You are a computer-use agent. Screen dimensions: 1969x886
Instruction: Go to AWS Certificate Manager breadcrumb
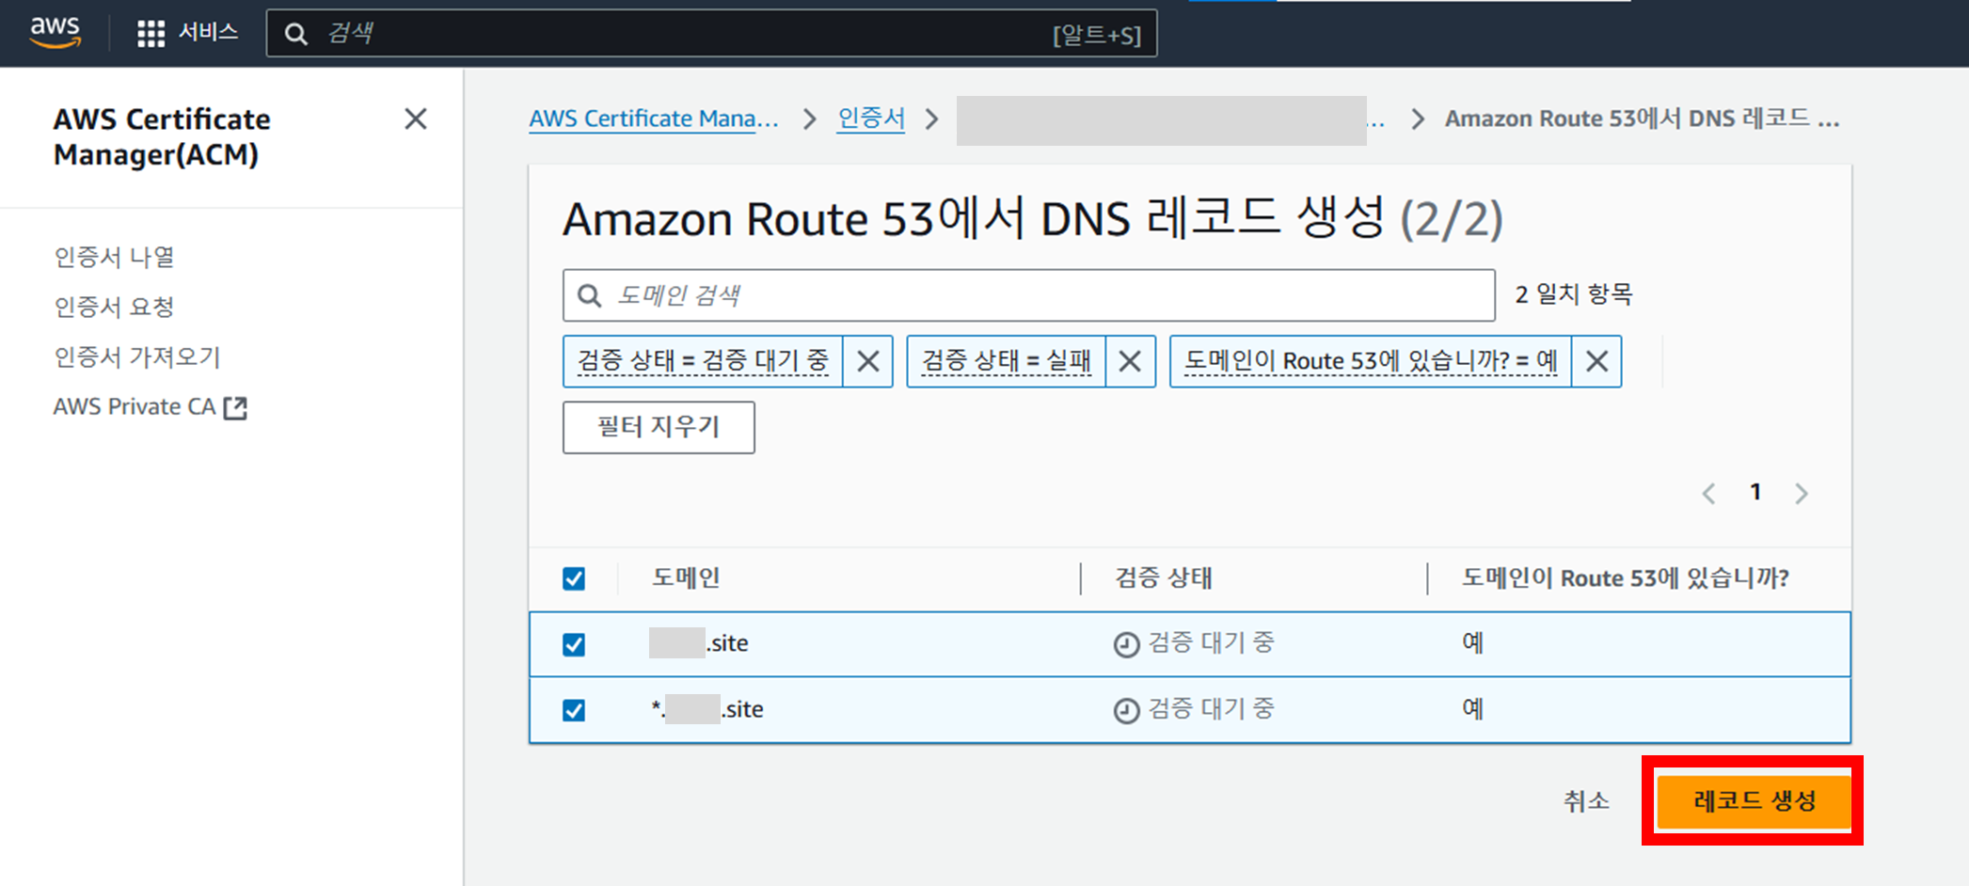click(654, 119)
